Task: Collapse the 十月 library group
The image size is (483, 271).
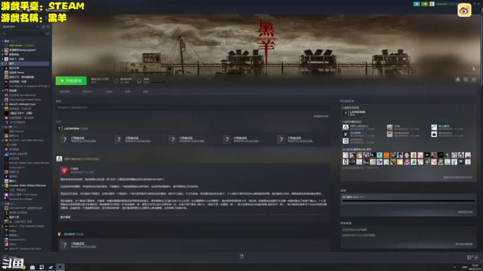Action: pyautogui.click(x=2, y=204)
